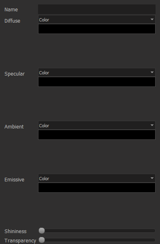Click the Diffuse property label
The width and height of the screenshot is (160, 244).
click(12, 21)
